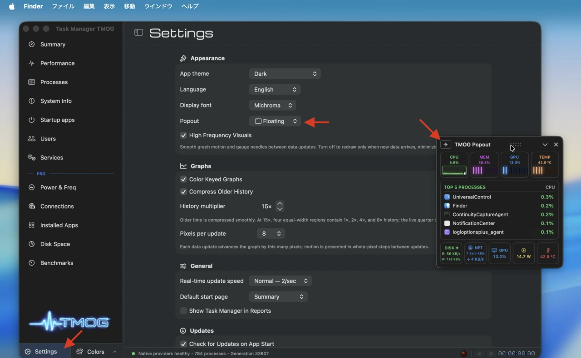
Task: Open System Info in the sidebar
Action: click(x=56, y=101)
